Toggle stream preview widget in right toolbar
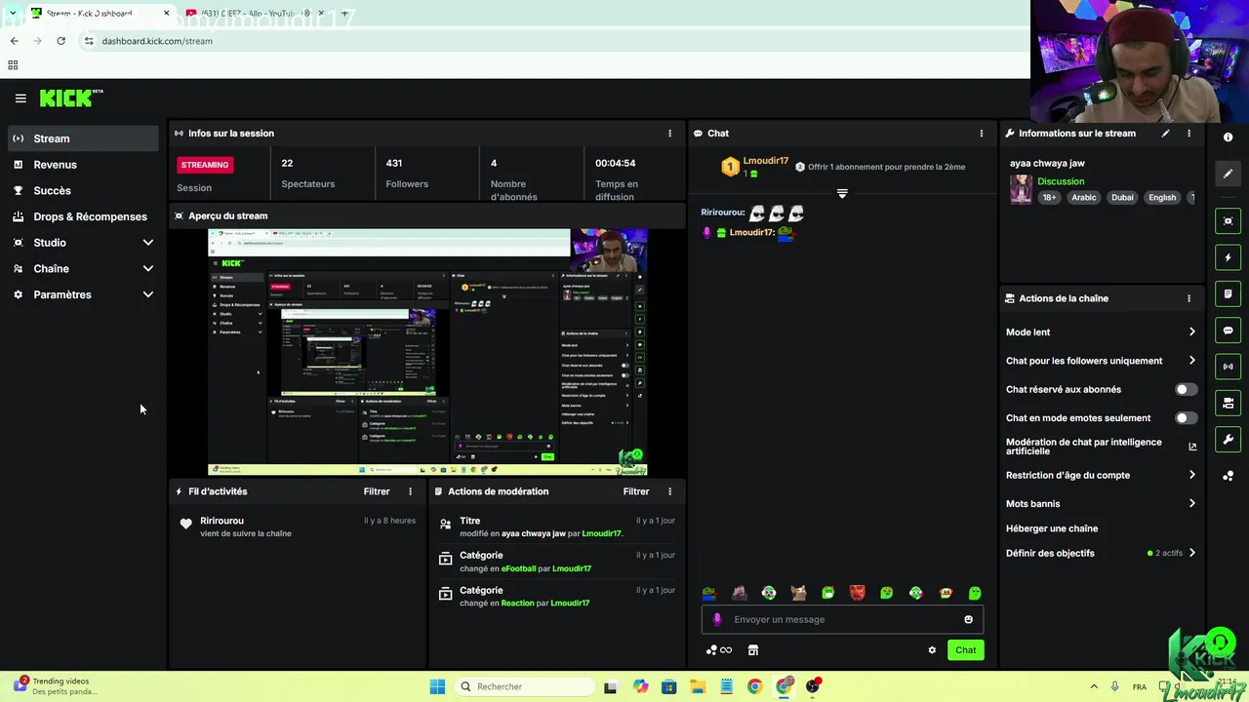This screenshot has width=1249, height=702. [1228, 221]
